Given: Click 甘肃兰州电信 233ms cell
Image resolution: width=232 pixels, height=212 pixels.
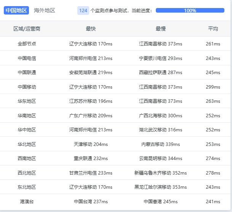Looking at the screenshot, I should pyautogui.click(x=91, y=173).
